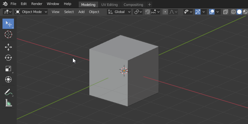The height and width of the screenshot is (124, 248).
Task: Open the gizmo options dropdown arrow
Action: tap(204, 12)
